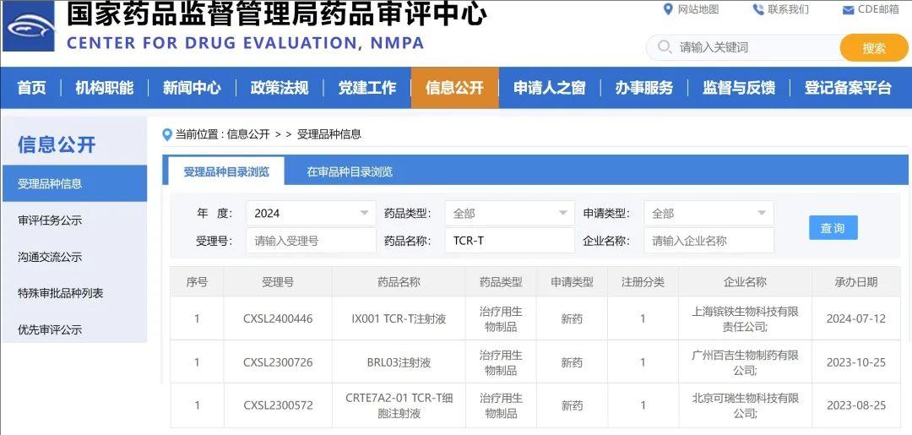The height and width of the screenshot is (435, 912).
Task: Open 办事服务 navigation menu
Action: coord(643,88)
